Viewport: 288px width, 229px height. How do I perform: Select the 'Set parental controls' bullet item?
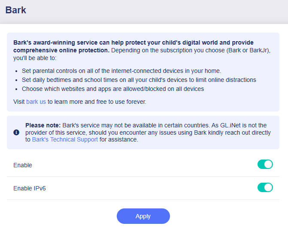click(121, 71)
